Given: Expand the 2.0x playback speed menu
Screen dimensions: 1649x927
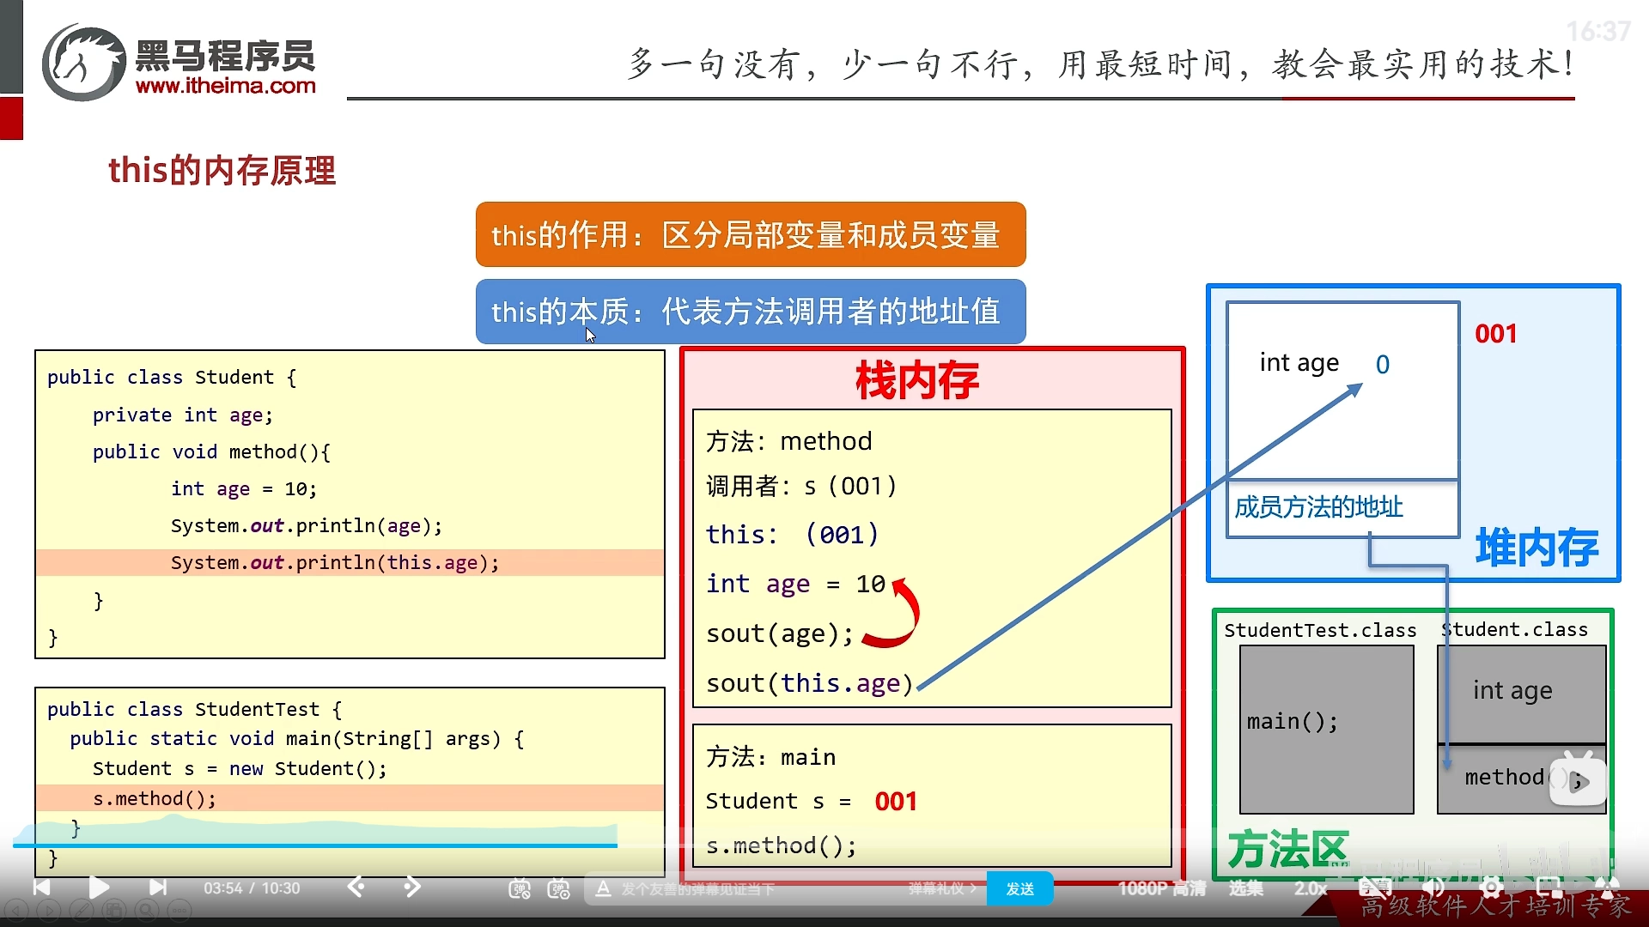Looking at the screenshot, I should click(x=1311, y=888).
